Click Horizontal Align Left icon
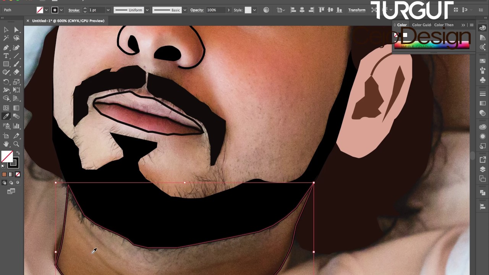489x275 pixels. pos(293,10)
